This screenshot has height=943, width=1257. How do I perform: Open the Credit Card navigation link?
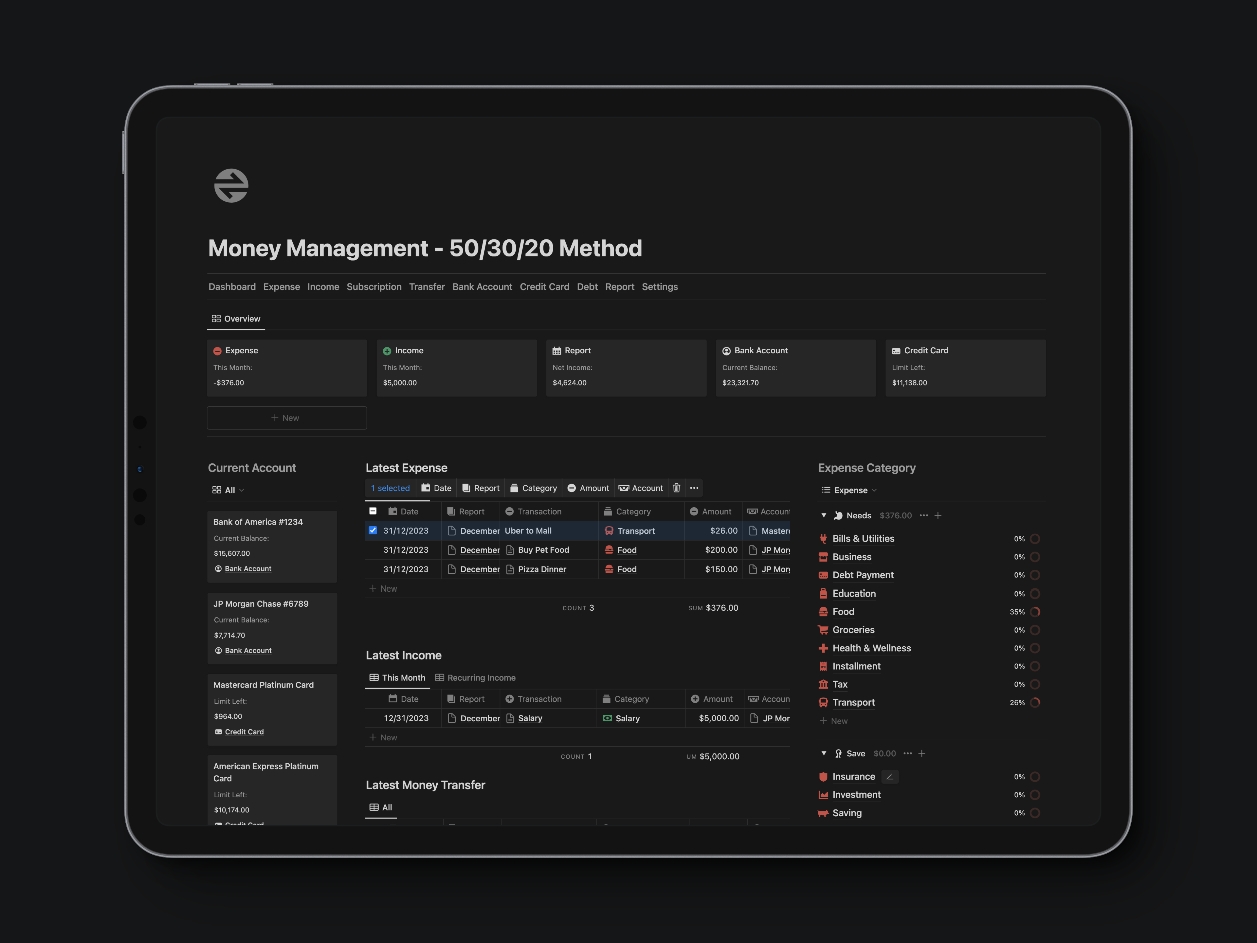click(544, 287)
